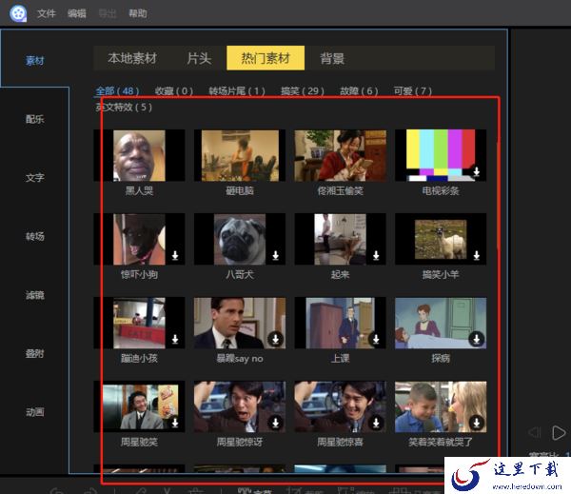The width and height of the screenshot is (571, 494).
Task: Select the 暴躁say no thumbnail
Action: tap(240, 323)
